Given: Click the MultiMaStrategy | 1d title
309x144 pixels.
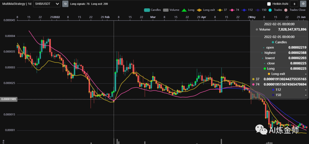Looking at the screenshot, I should tap(17, 4).
